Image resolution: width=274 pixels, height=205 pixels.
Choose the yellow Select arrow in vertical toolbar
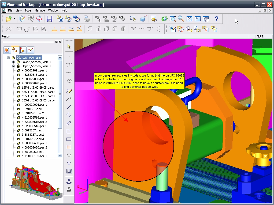(x=69, y=46)
